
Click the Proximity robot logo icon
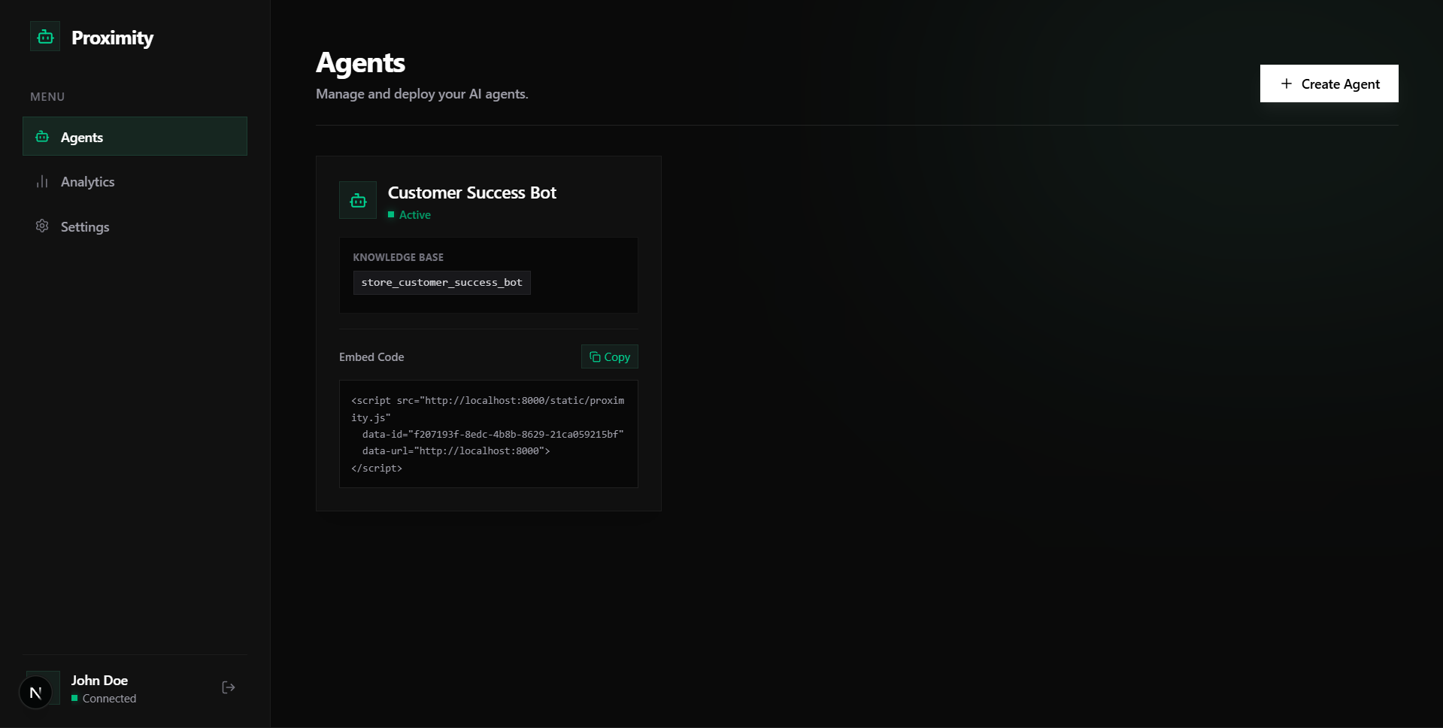(x=45, y=36)
